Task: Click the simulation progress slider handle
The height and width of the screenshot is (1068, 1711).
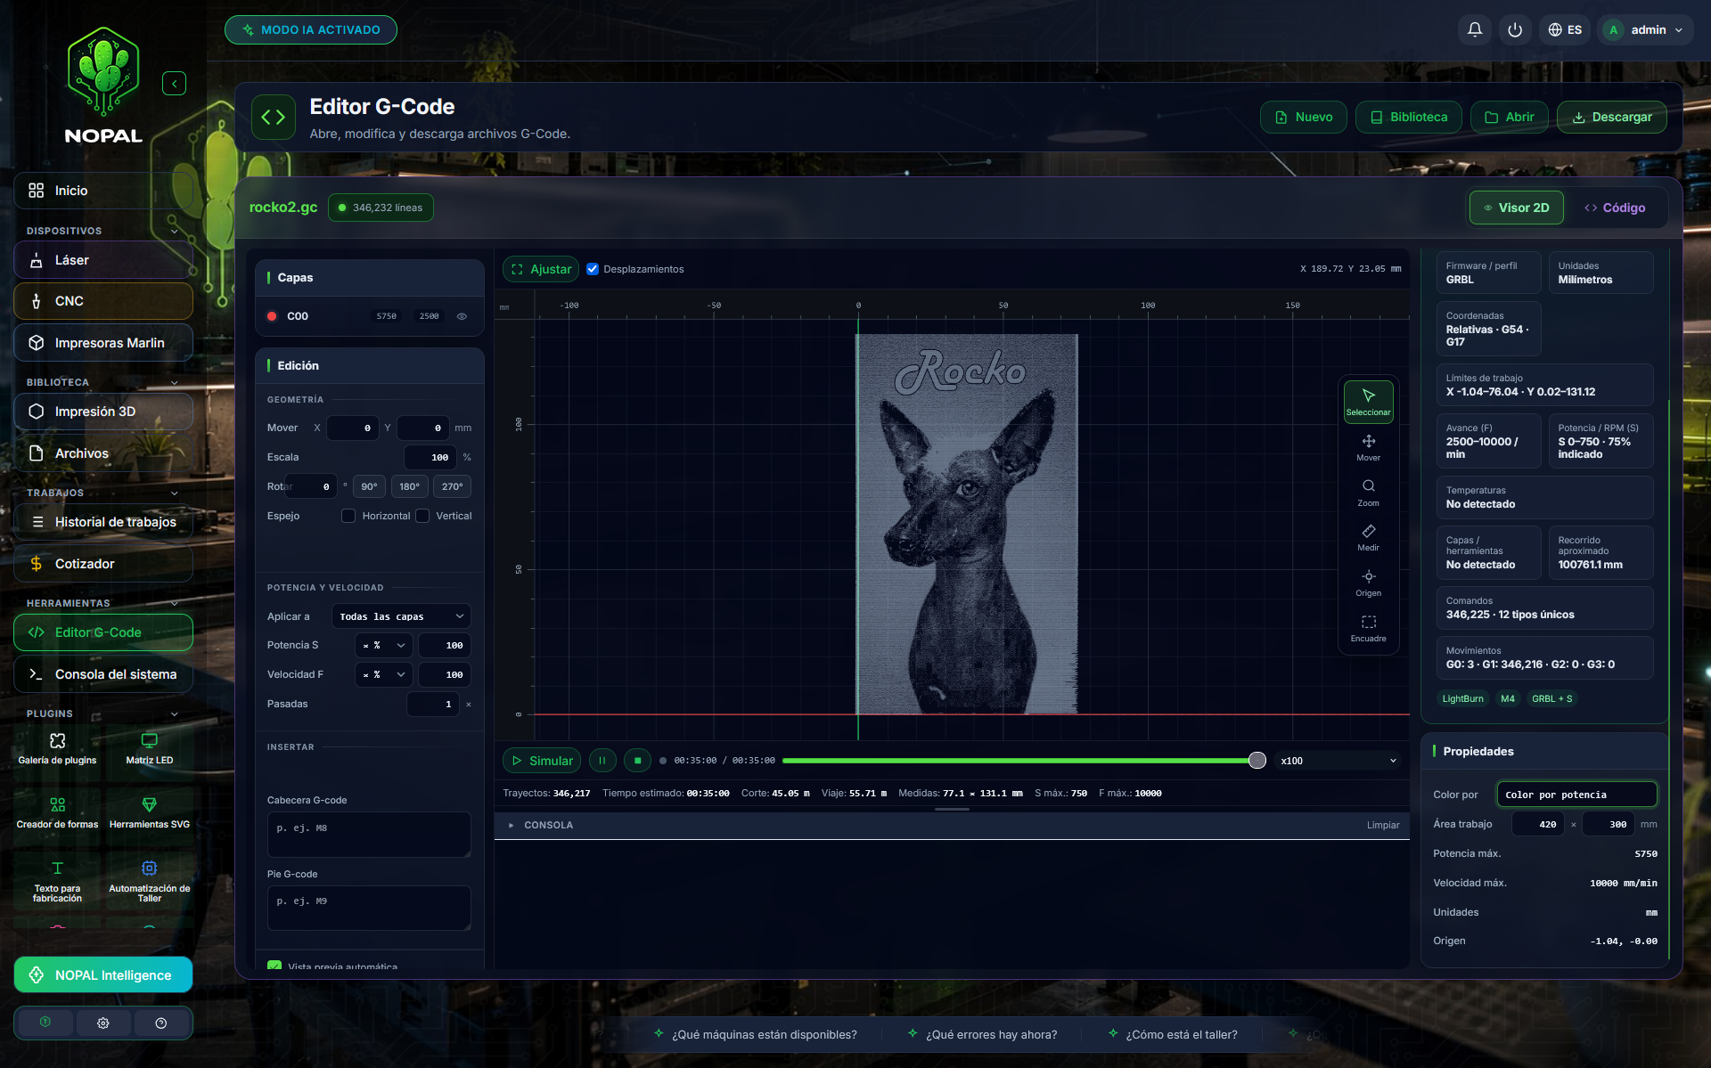Action: tap(1257, 761)
